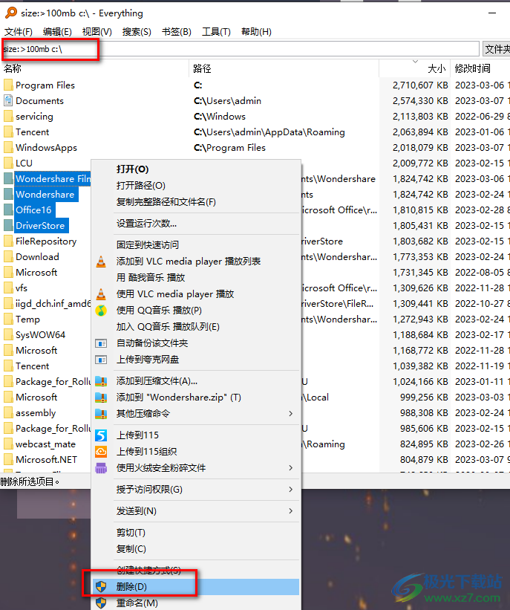Choose 用 酷我音乐 播放

(x=196, y=277)
